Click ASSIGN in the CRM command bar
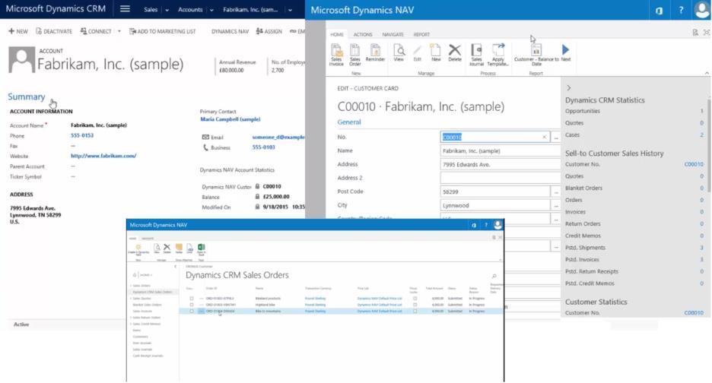Viewport: 712px width, 383px height. [x=269, y=31]
